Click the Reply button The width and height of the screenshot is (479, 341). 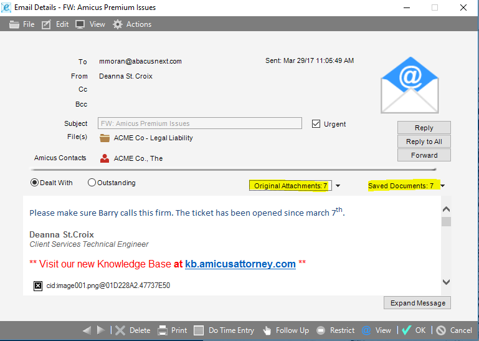[424, 128]
